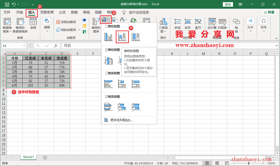Click Get Add-ins (获取加载项)

coord(66,22)
